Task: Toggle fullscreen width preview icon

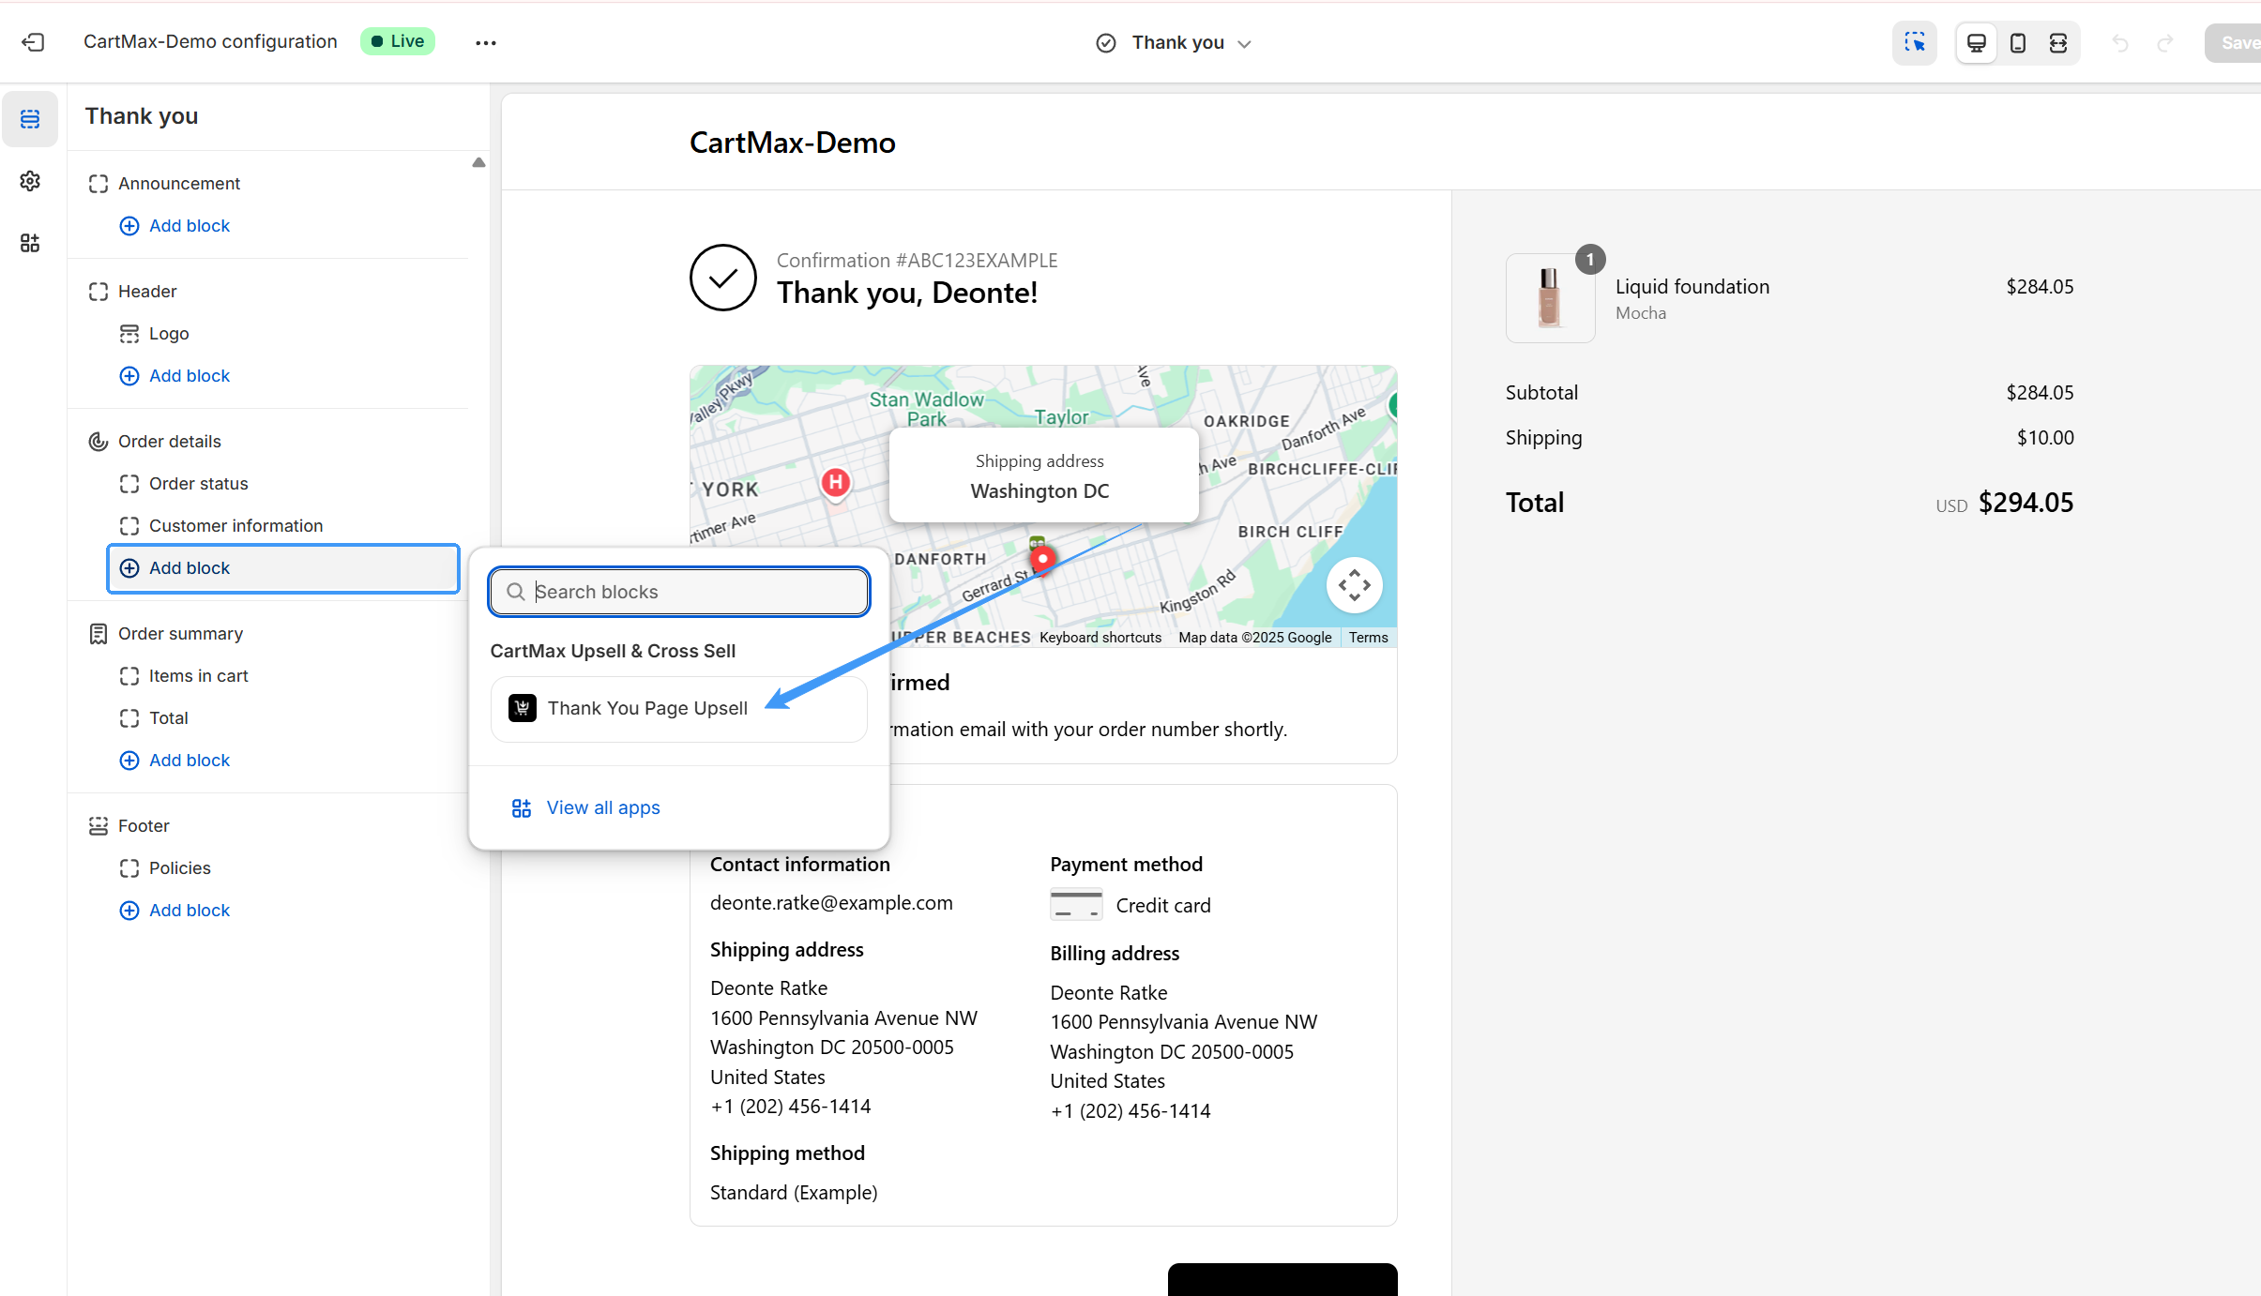Action: click(x=2058, y=42)
